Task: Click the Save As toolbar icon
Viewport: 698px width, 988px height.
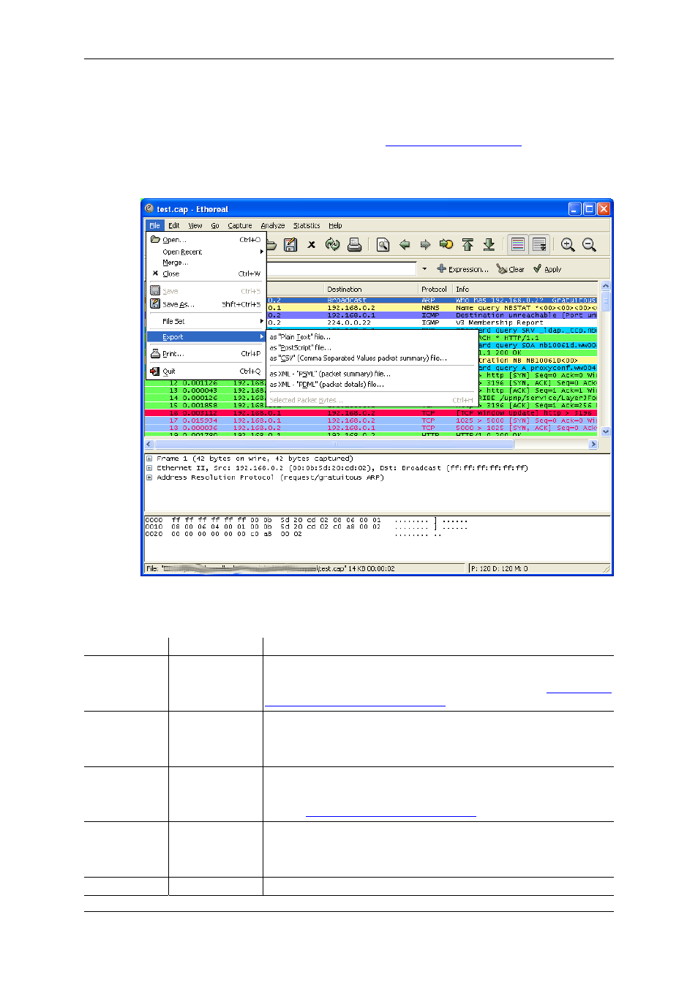Action: pyautogui.click(x=290, y=245)
